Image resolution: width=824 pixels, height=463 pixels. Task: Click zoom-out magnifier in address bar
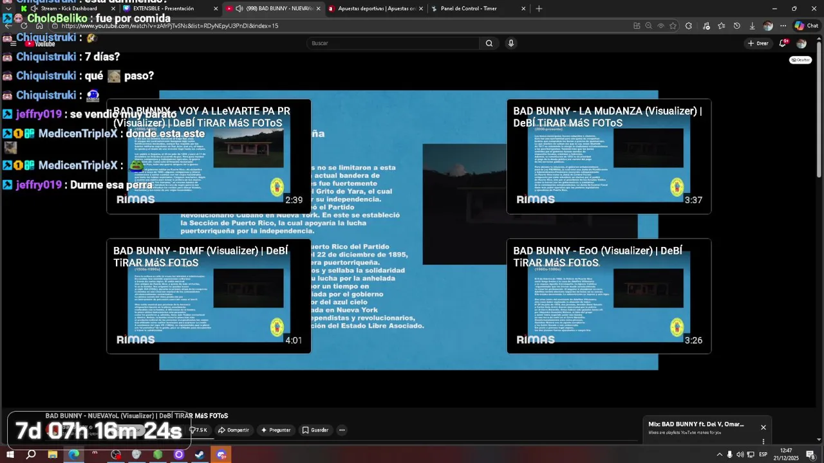click(649, 26)
